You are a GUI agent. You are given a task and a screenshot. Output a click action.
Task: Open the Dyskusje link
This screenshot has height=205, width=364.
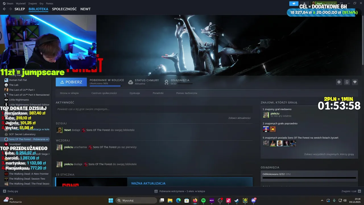point(135,93)
